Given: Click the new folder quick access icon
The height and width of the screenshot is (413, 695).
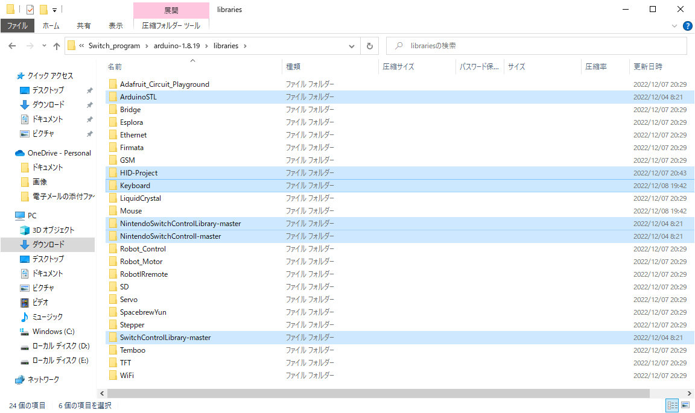Looking at the screenshot, I should pyautogui.click(x=43, y=9).
